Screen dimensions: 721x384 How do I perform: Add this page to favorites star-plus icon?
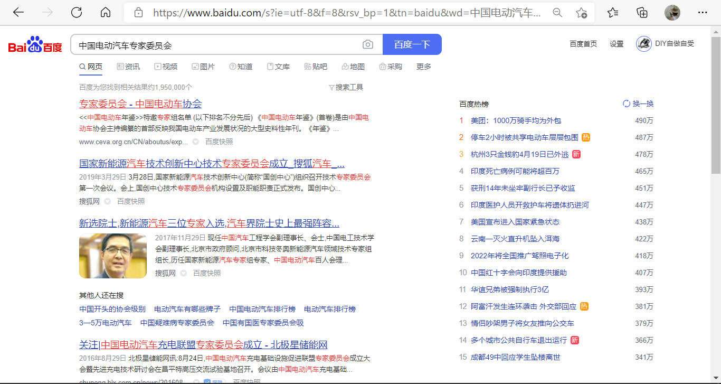(x=582, y=13)
